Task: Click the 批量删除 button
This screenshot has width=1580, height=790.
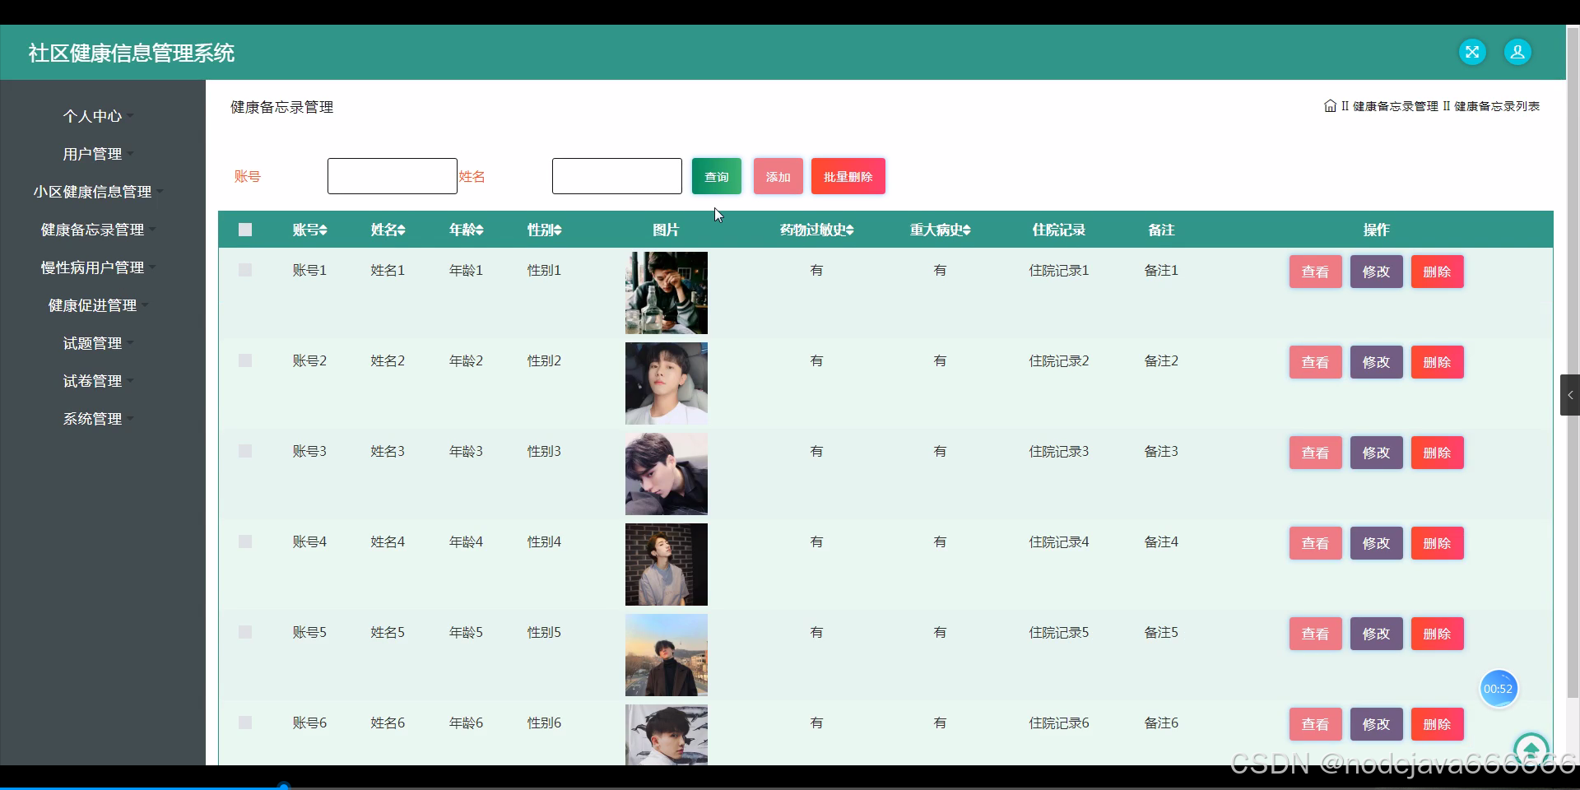Action: coord(848,176)
